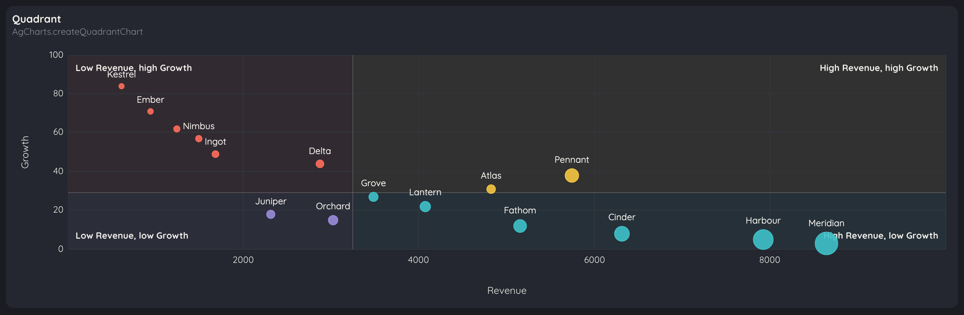This screenshot has height=315, width=964.
Task: Click the "Harbour" text label
Action: click(763, 221)
